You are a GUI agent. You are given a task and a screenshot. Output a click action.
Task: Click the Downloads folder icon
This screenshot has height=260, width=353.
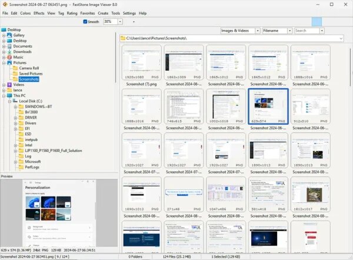[9, 52]
